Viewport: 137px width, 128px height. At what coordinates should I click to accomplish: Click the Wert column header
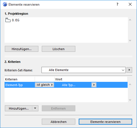tap(91, 79)
